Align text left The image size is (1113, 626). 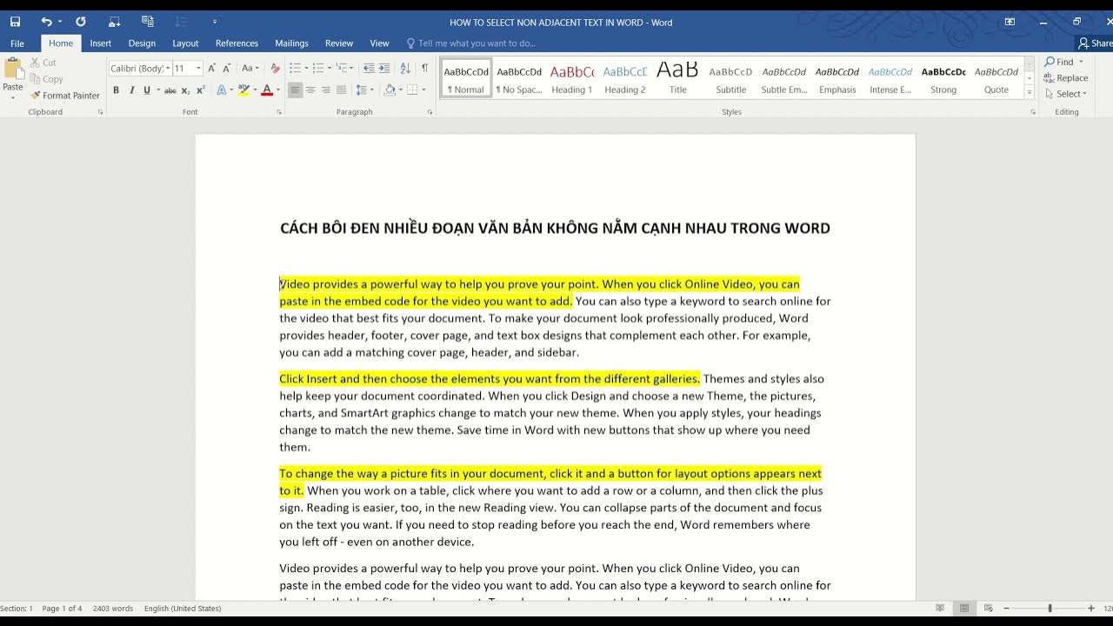pyautogui.click(x=295, y=90)
